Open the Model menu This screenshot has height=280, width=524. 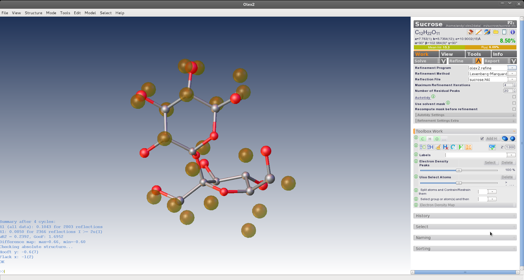(90, 13)
